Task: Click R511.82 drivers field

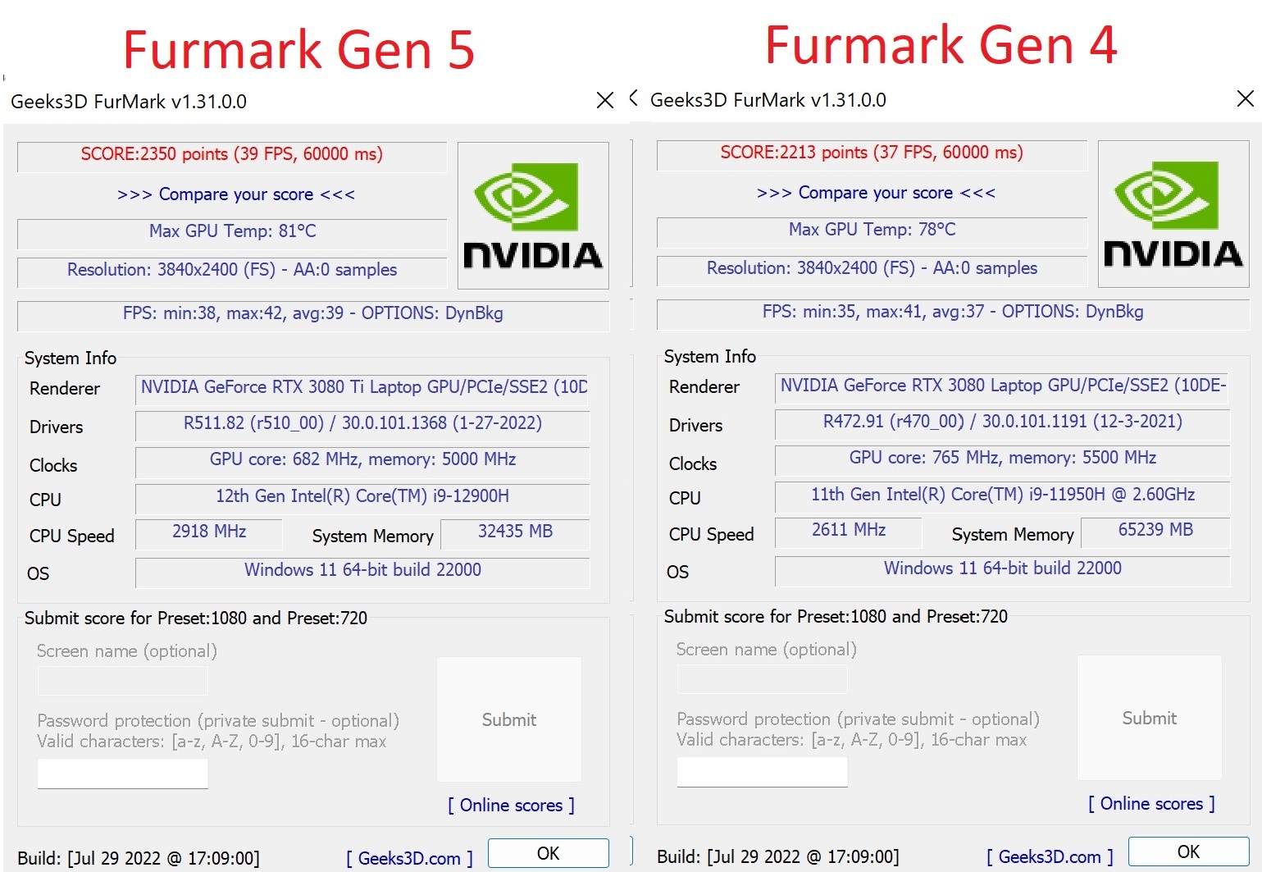Action: [362, 425]
